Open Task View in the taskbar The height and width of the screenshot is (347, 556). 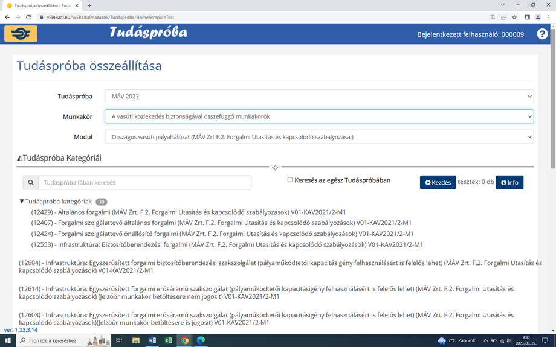(x=119, y=340)
